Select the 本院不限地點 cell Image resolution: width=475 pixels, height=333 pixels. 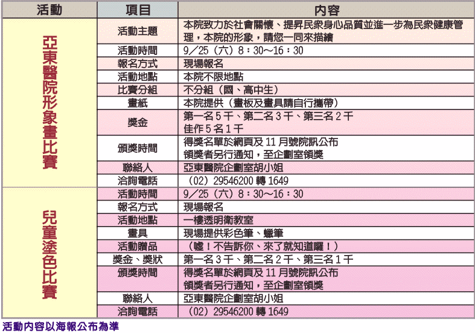[x=327, y=77]
